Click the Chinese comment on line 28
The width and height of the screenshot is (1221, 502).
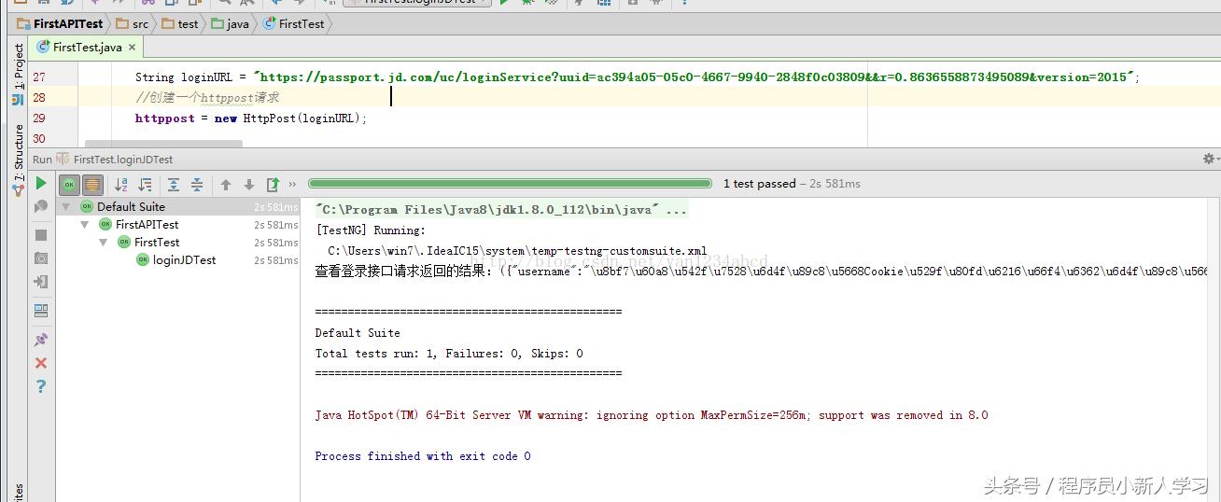207,98
